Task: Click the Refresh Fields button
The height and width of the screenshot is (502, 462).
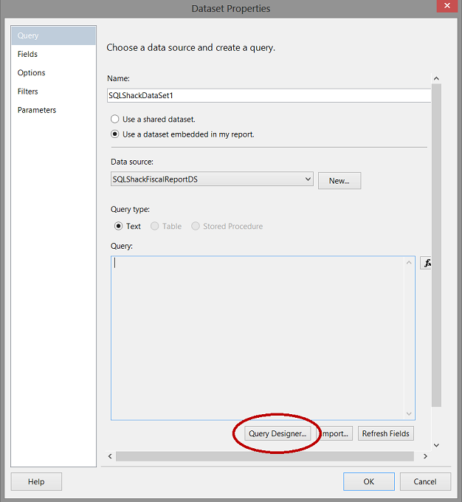Action: (x=386, y=433)
